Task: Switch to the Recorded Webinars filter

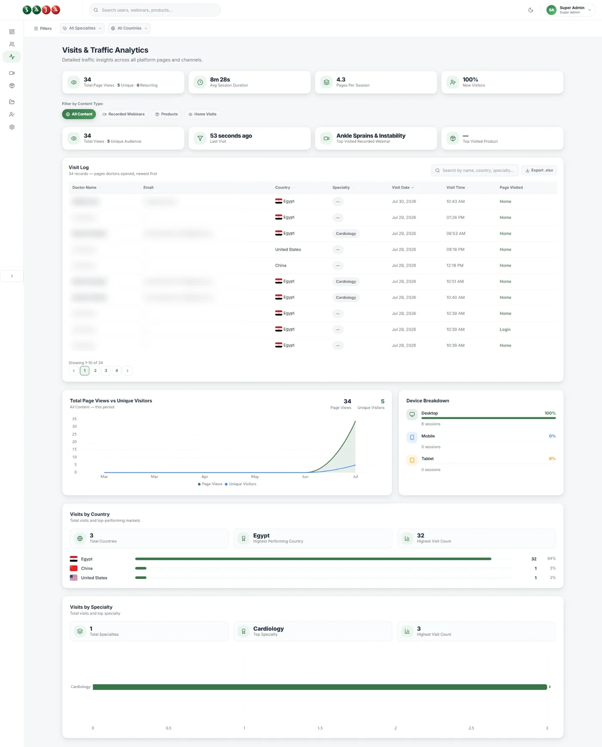Action: point(123,114)
